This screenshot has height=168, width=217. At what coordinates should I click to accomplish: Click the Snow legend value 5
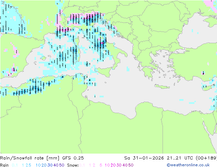[x=101, y=165]
